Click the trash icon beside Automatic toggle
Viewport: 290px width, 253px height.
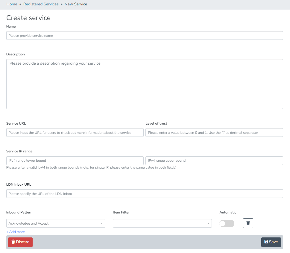(x=248, y=223)
